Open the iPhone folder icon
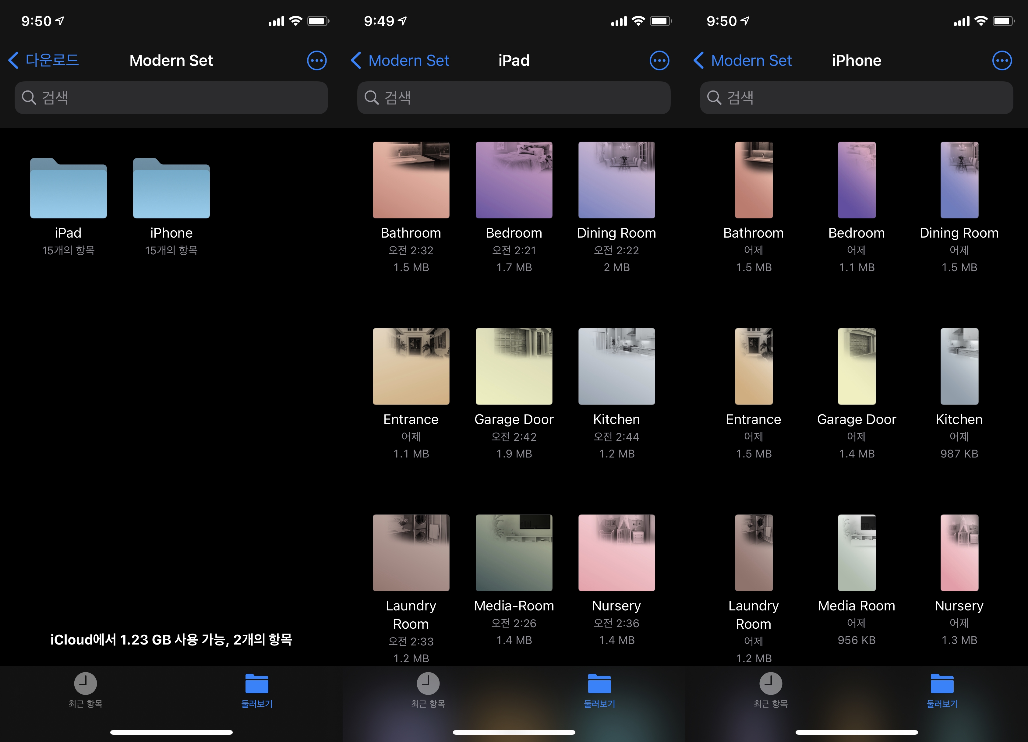 pos(171,189)
